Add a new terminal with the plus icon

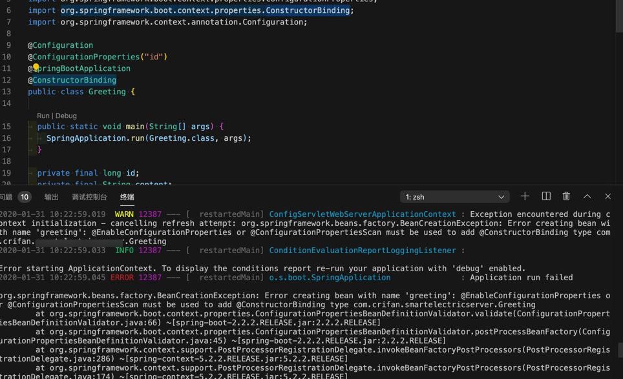[x=525, y=196]
